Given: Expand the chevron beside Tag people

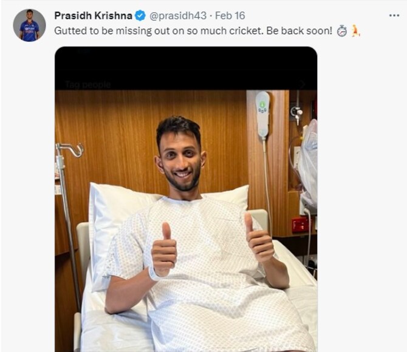Looking at the screenshot, I should 303,84.
